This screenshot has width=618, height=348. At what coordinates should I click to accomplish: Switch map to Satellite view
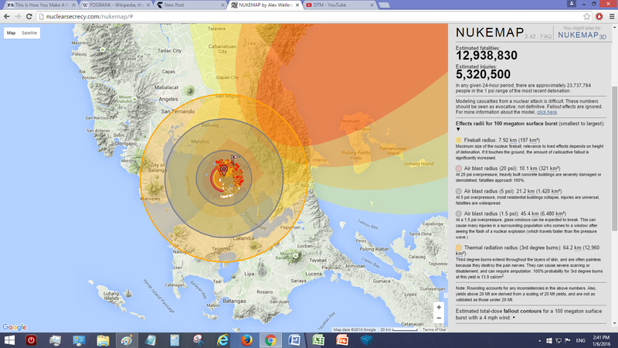29,33
